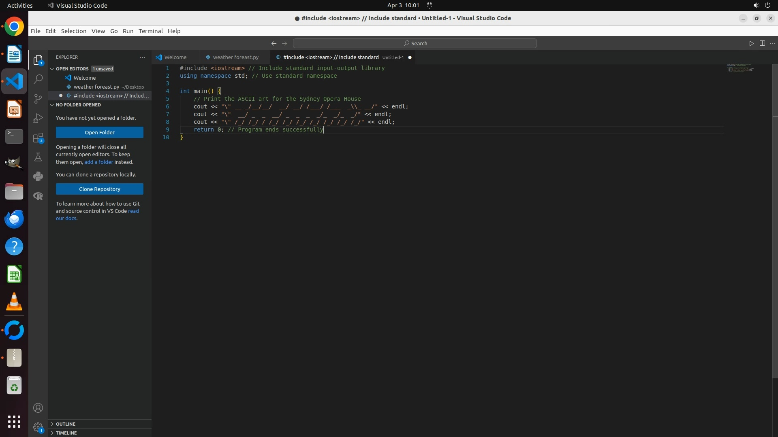The width and height of the screenshot is (778, 437).
Task: Go back with the left arrow
Action: (274, 43)
